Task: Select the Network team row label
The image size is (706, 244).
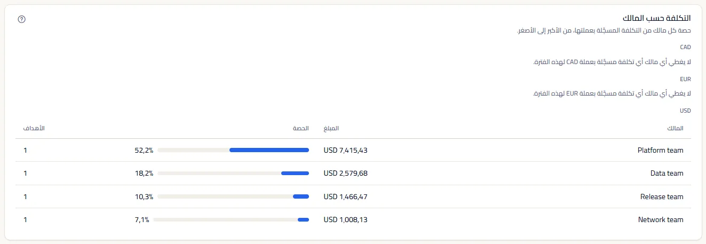Action: (661, 219)
